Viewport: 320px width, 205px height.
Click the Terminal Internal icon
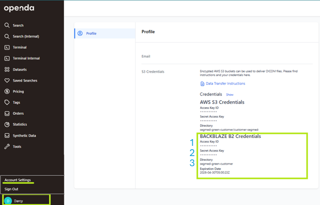pyautogui.click(x=7, y=58)
